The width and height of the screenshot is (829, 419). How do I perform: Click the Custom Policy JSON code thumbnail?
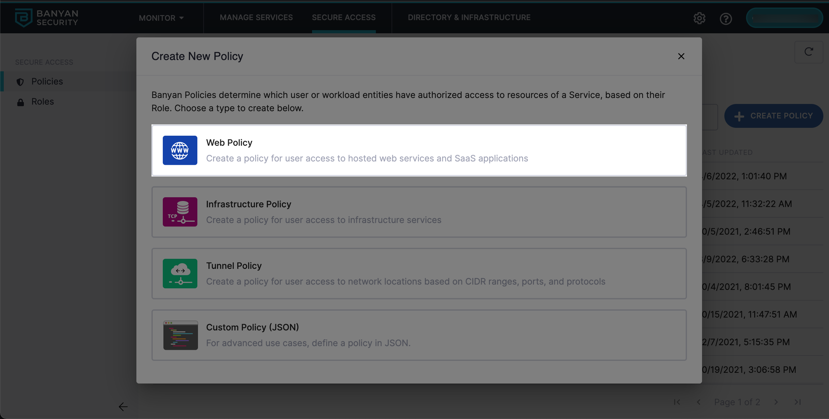[180, 335]
